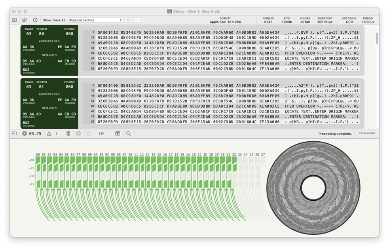Click the Encoding header value GCR
Image resolution: width=389 pixels, height=249 pixels.
tap(349, 22)
